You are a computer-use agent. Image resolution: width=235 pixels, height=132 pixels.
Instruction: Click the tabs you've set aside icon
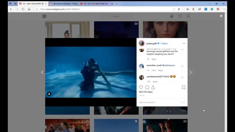click(x=10, y=4)
